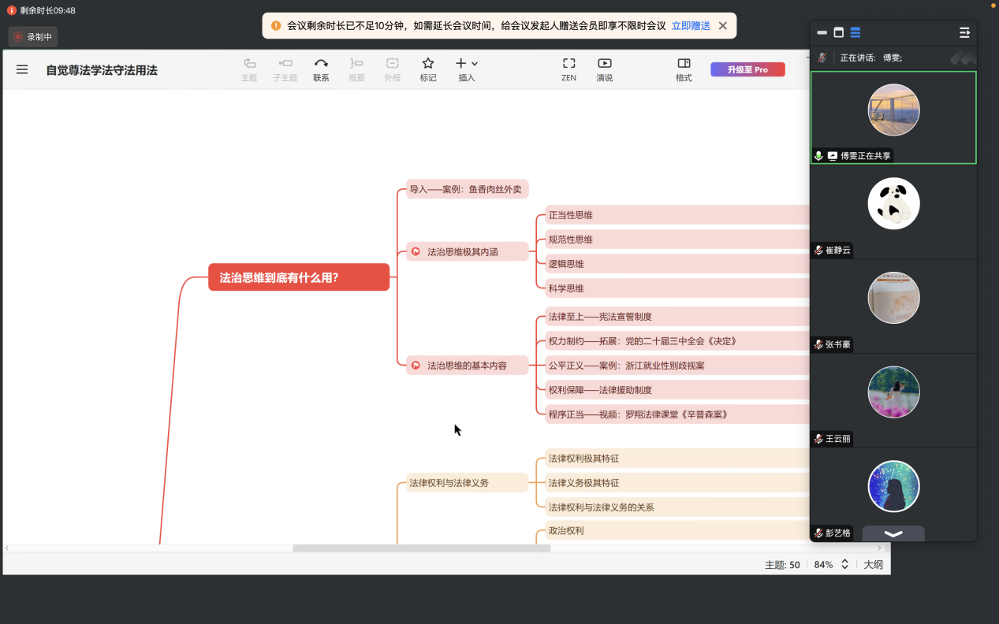Enter ZEN fullscreen mode

coord(568,69)
